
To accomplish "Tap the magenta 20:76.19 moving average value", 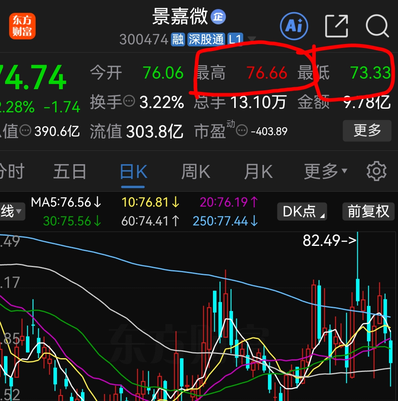I will (x=229, y=202).
